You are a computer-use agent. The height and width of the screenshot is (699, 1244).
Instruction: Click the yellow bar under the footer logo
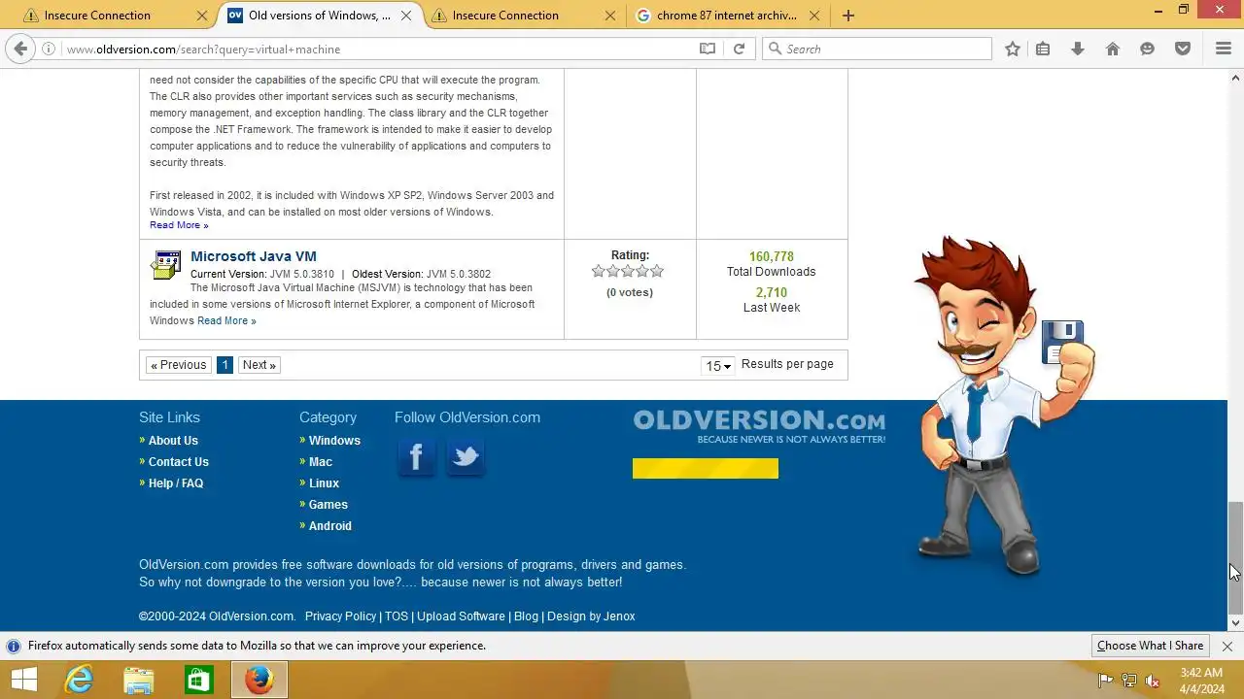click(706, 468)
